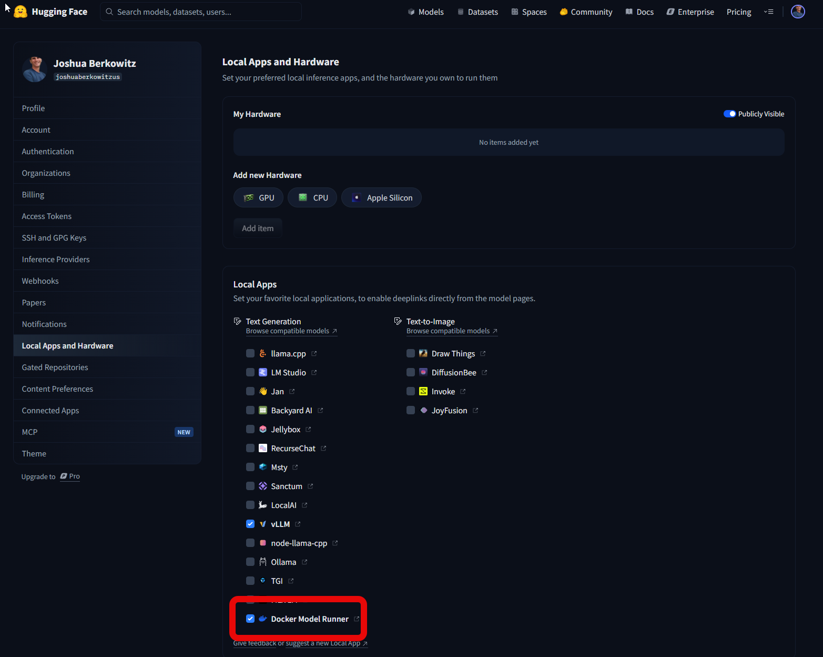Choose Apple Silicon hardware type
The height and width of the screenshot is (657, 823).
(x=381, y=198)
